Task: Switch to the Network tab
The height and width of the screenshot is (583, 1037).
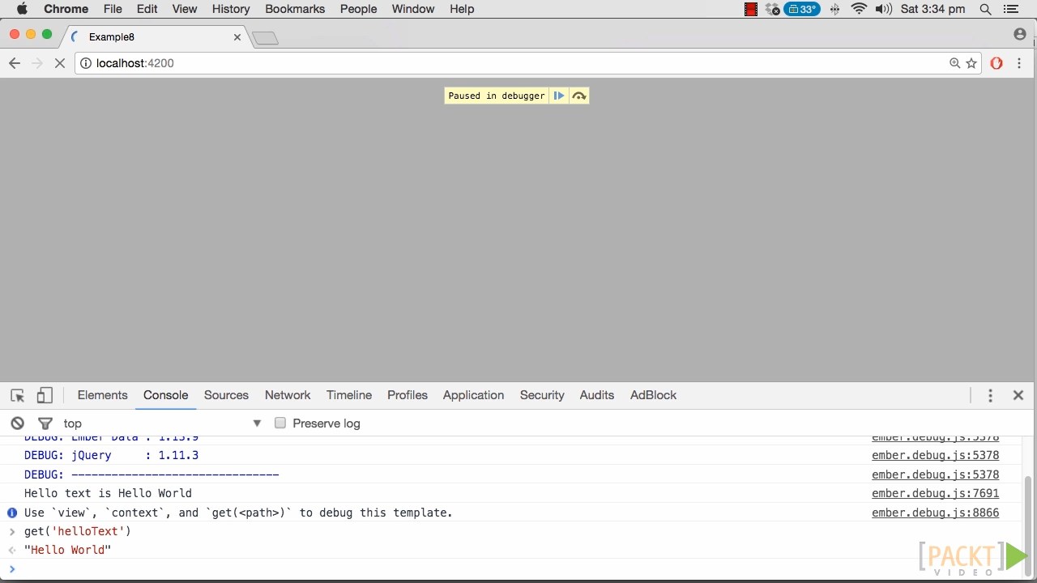Action: [288, 395]
